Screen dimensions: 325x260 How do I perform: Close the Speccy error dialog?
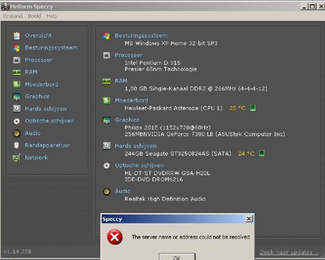click(x=249, y=219)
